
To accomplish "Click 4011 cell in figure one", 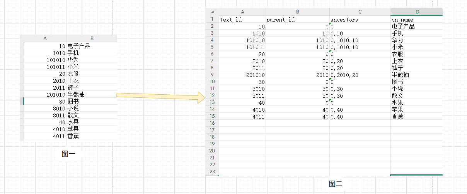I will 45,136.
